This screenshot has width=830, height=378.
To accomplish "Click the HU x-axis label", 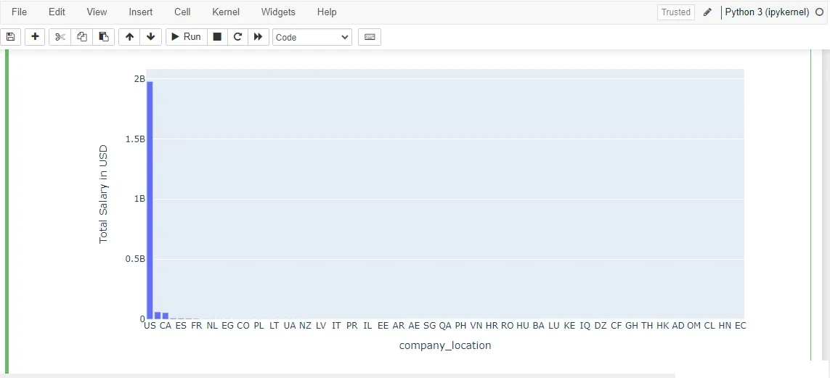I will 522,326.
